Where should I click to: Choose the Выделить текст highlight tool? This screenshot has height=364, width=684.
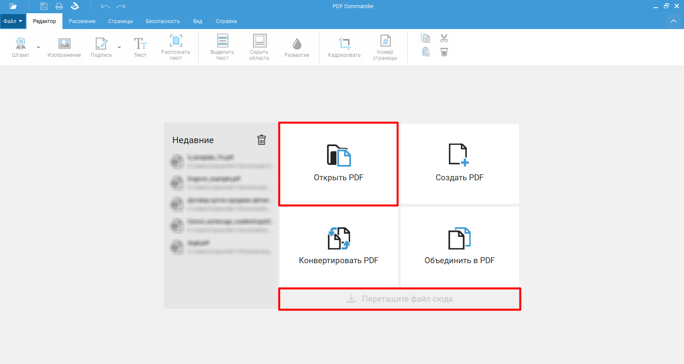coord(222,47)
